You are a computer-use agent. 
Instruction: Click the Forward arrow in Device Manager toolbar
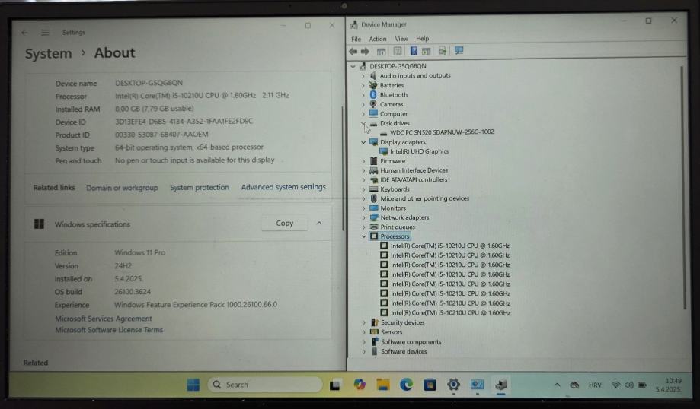coord(365,52)
